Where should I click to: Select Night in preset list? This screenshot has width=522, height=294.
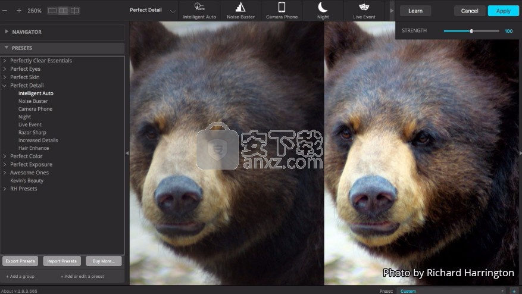pyautogui.click(x=24, y=117)
